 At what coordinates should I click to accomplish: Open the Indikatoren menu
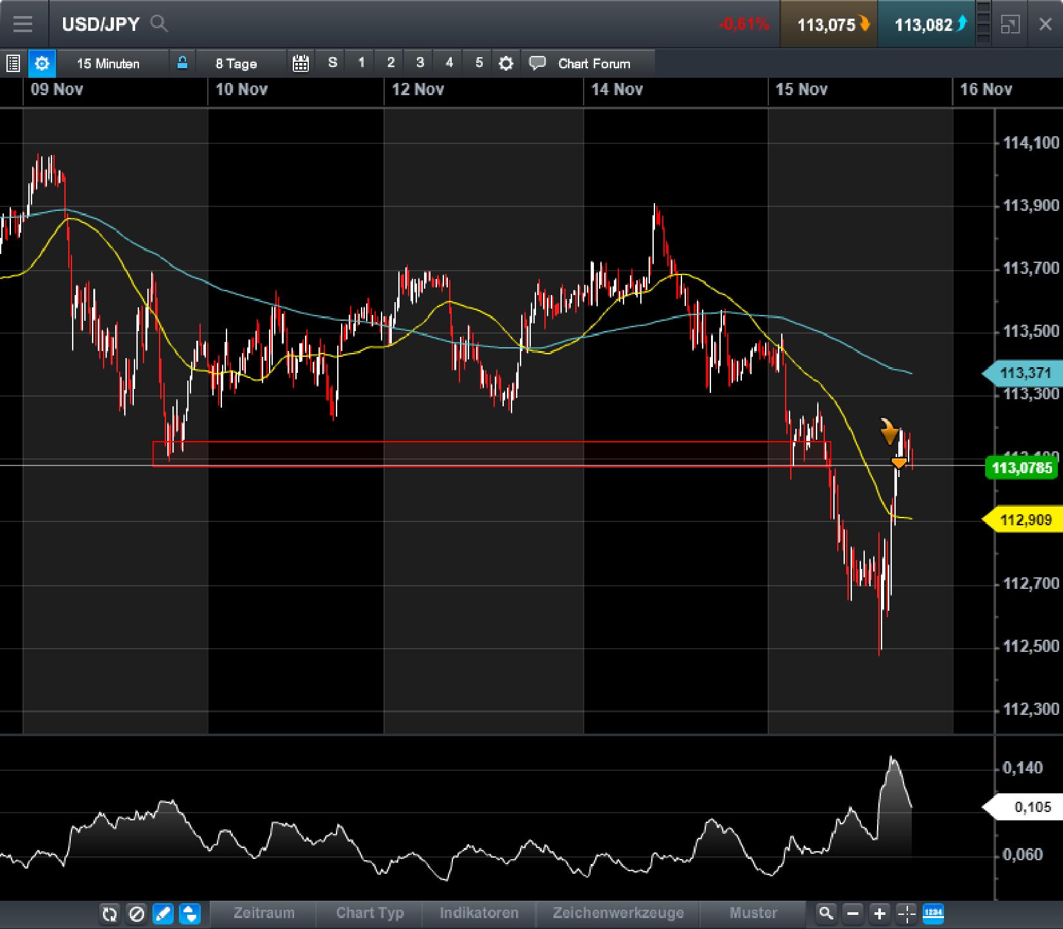(479, 913)
